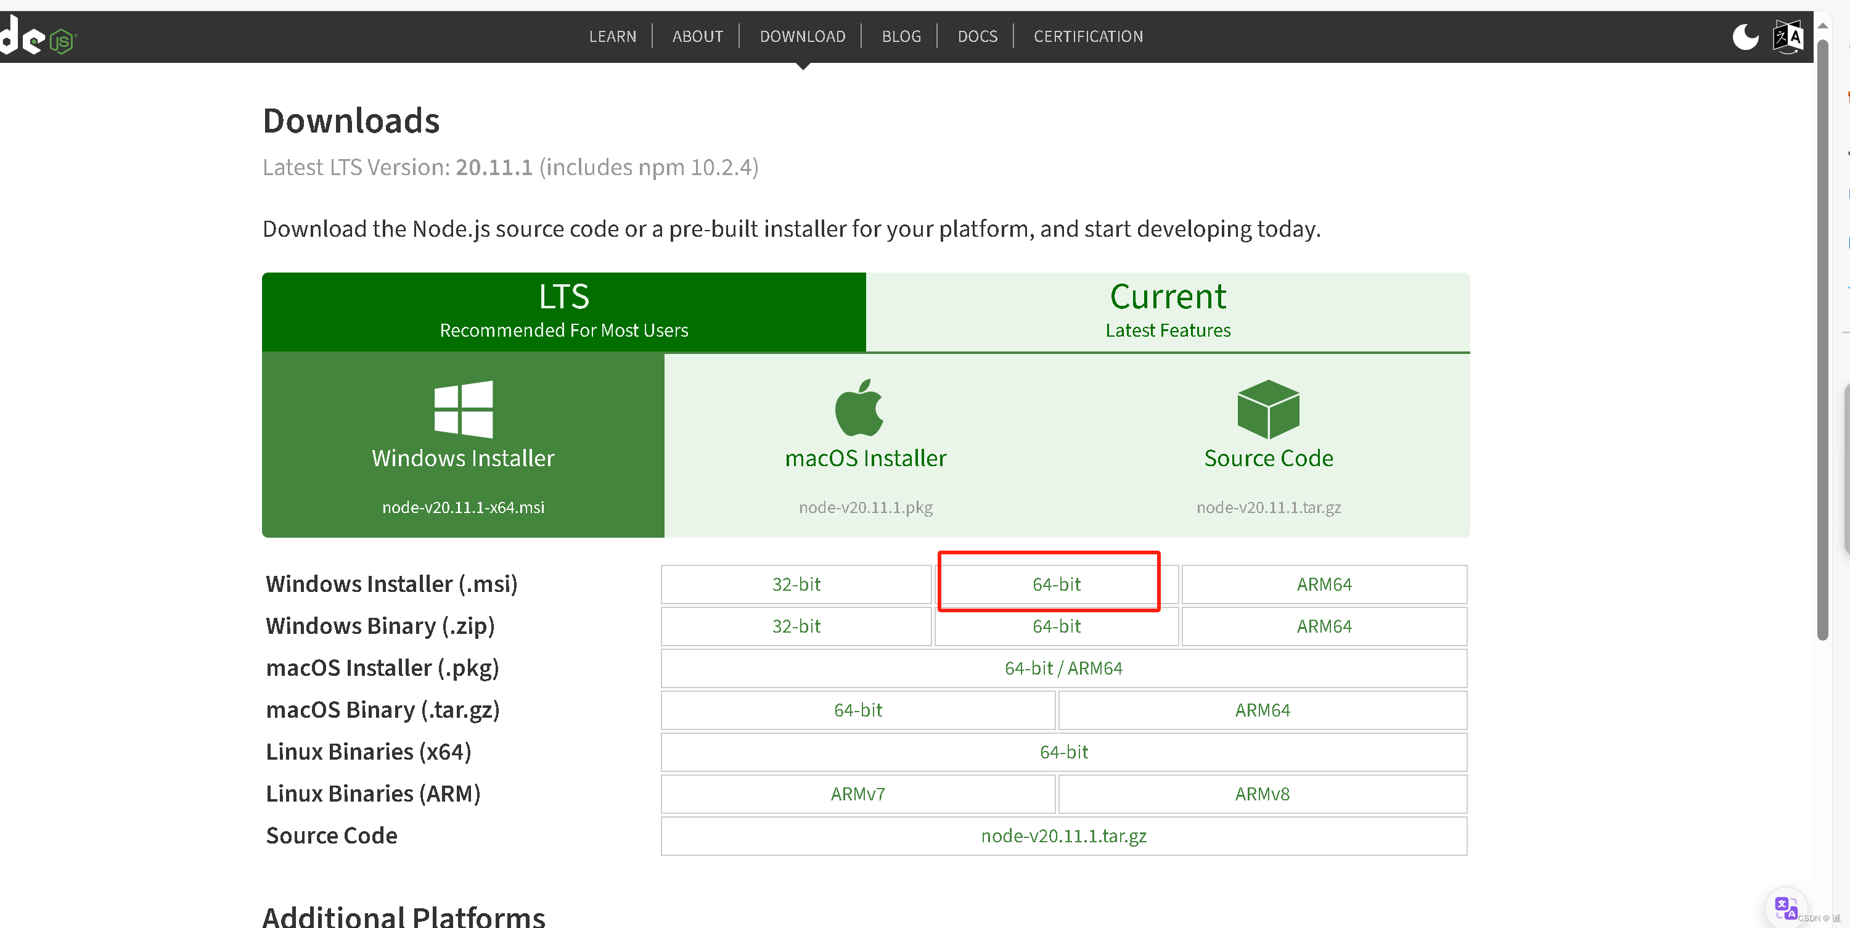
Task: Click node-v20.11.1-x64.msi filename link
Action: (463, 507)
